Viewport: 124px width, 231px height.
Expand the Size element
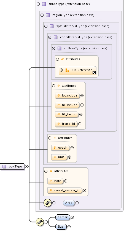click(69, 227)
